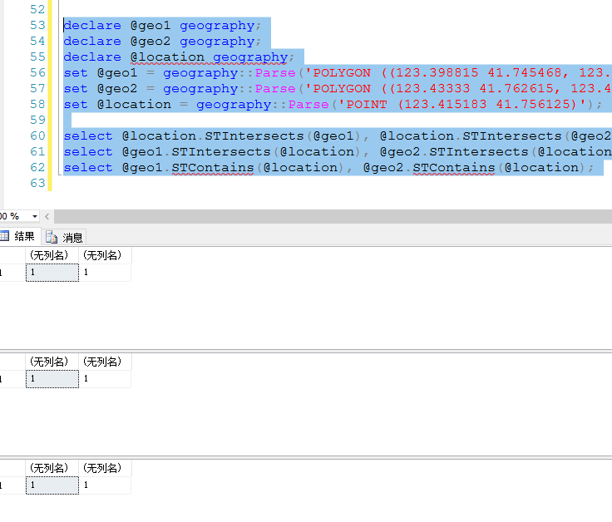This screenshot has width=612, height=522.
Task: Select first cell value in third result grid
Action: click(52, 485)
